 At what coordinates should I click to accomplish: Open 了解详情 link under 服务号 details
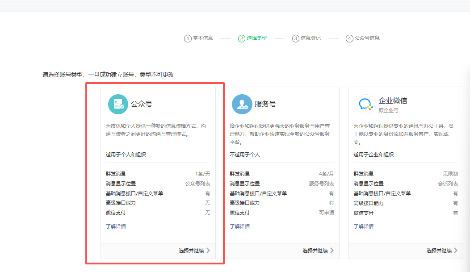pyautogui.click(x=239, y=226)
